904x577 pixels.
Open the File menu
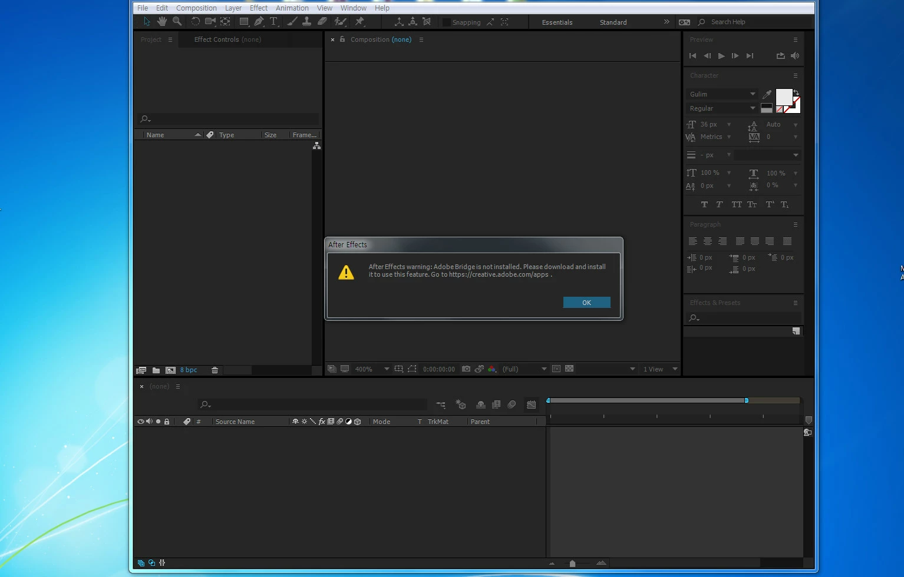click(x=143, y=8)
